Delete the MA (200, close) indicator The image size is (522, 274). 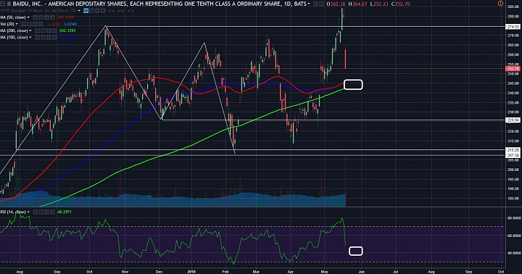[54, 30]
